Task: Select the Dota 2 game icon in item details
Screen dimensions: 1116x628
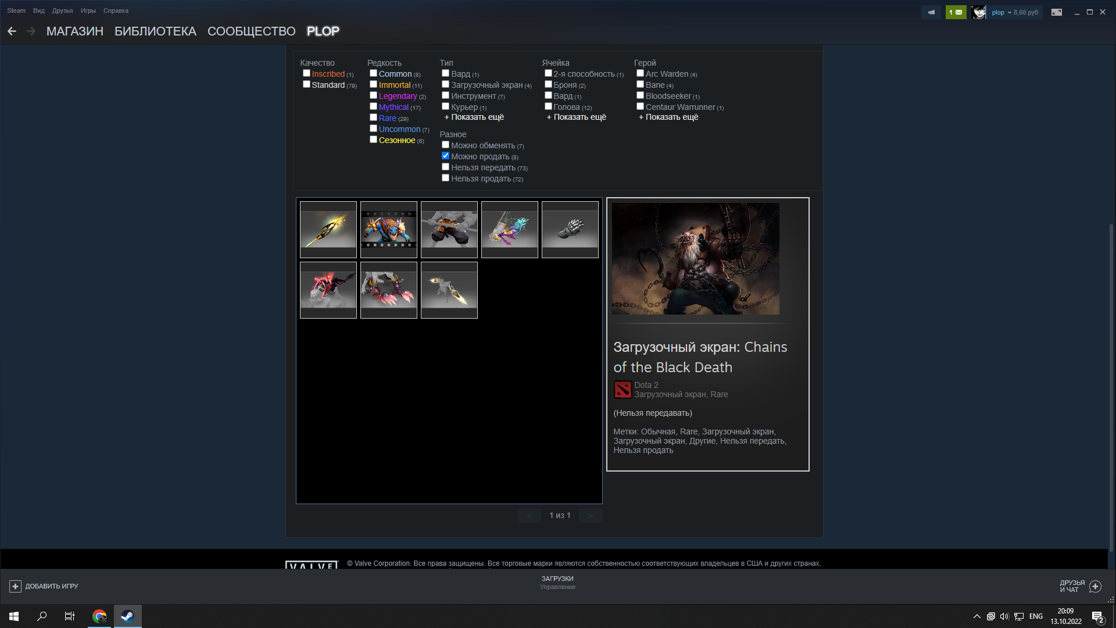Action: [622, 390]
